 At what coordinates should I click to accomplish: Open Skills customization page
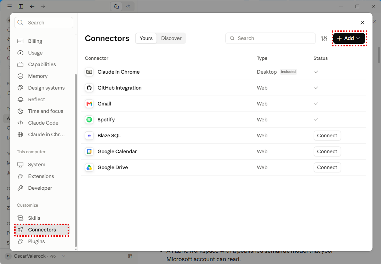tap(44, 218)
